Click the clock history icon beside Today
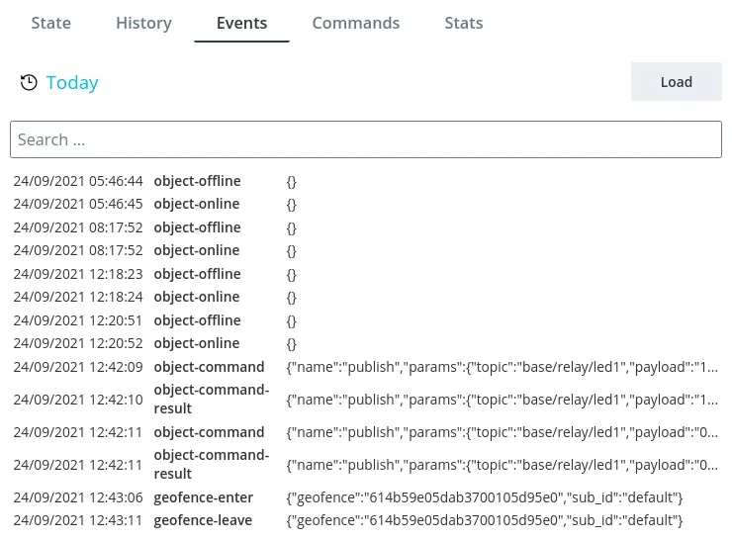 tap(29, 83)
